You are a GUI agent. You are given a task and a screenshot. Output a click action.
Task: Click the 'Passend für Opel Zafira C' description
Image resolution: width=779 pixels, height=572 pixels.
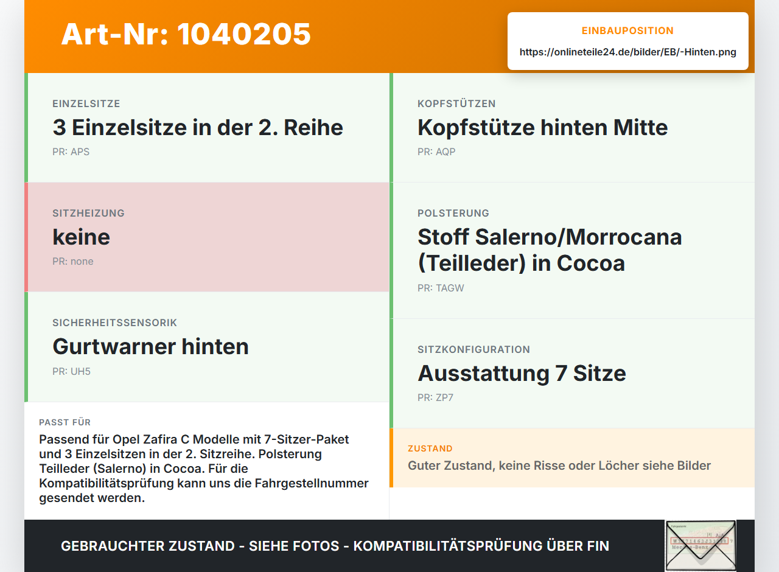tap(204, 469)
